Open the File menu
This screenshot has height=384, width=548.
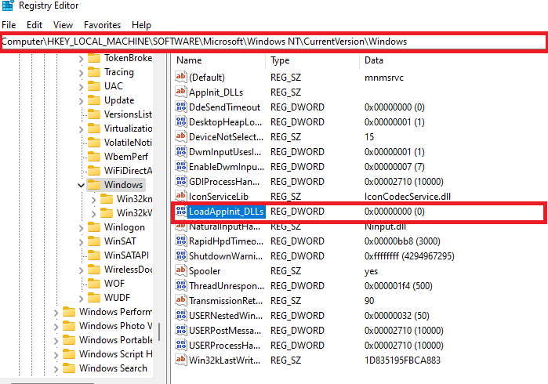pyautogui.click(x=9, y=25)
